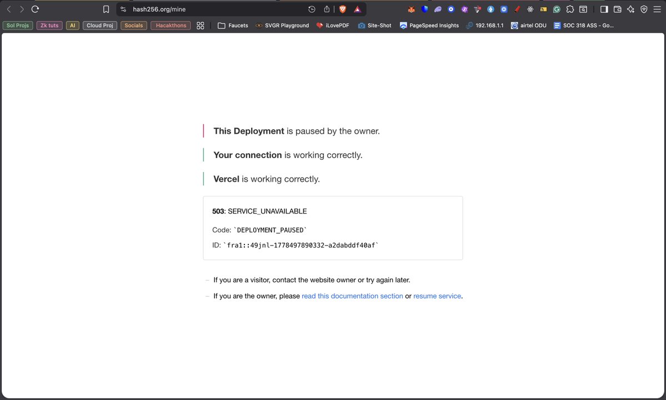Open the AI bookmark group

click(73, 26)
